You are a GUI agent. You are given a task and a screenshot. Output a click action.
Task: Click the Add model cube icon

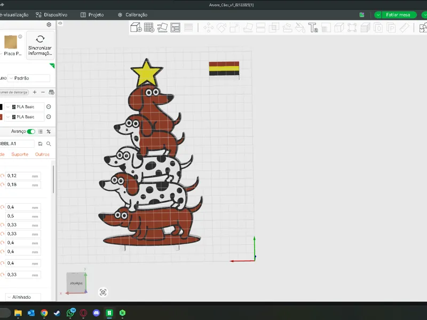click(x=136, y=28)
